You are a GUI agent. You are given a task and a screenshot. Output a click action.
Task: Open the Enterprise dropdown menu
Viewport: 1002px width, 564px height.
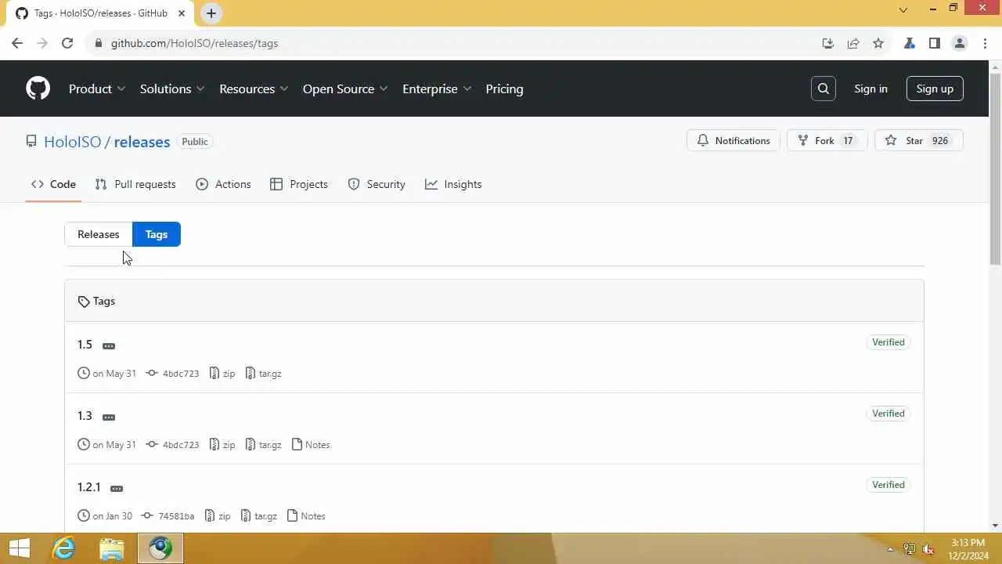coord(437,89)
